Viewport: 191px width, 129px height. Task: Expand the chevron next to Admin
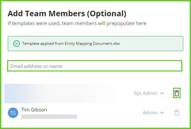pyautogui.click(x=162, y=113)
